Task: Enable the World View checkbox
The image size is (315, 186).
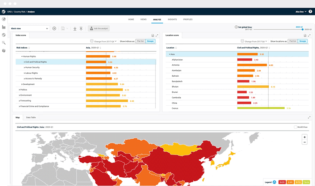Action: coord(295,127)
